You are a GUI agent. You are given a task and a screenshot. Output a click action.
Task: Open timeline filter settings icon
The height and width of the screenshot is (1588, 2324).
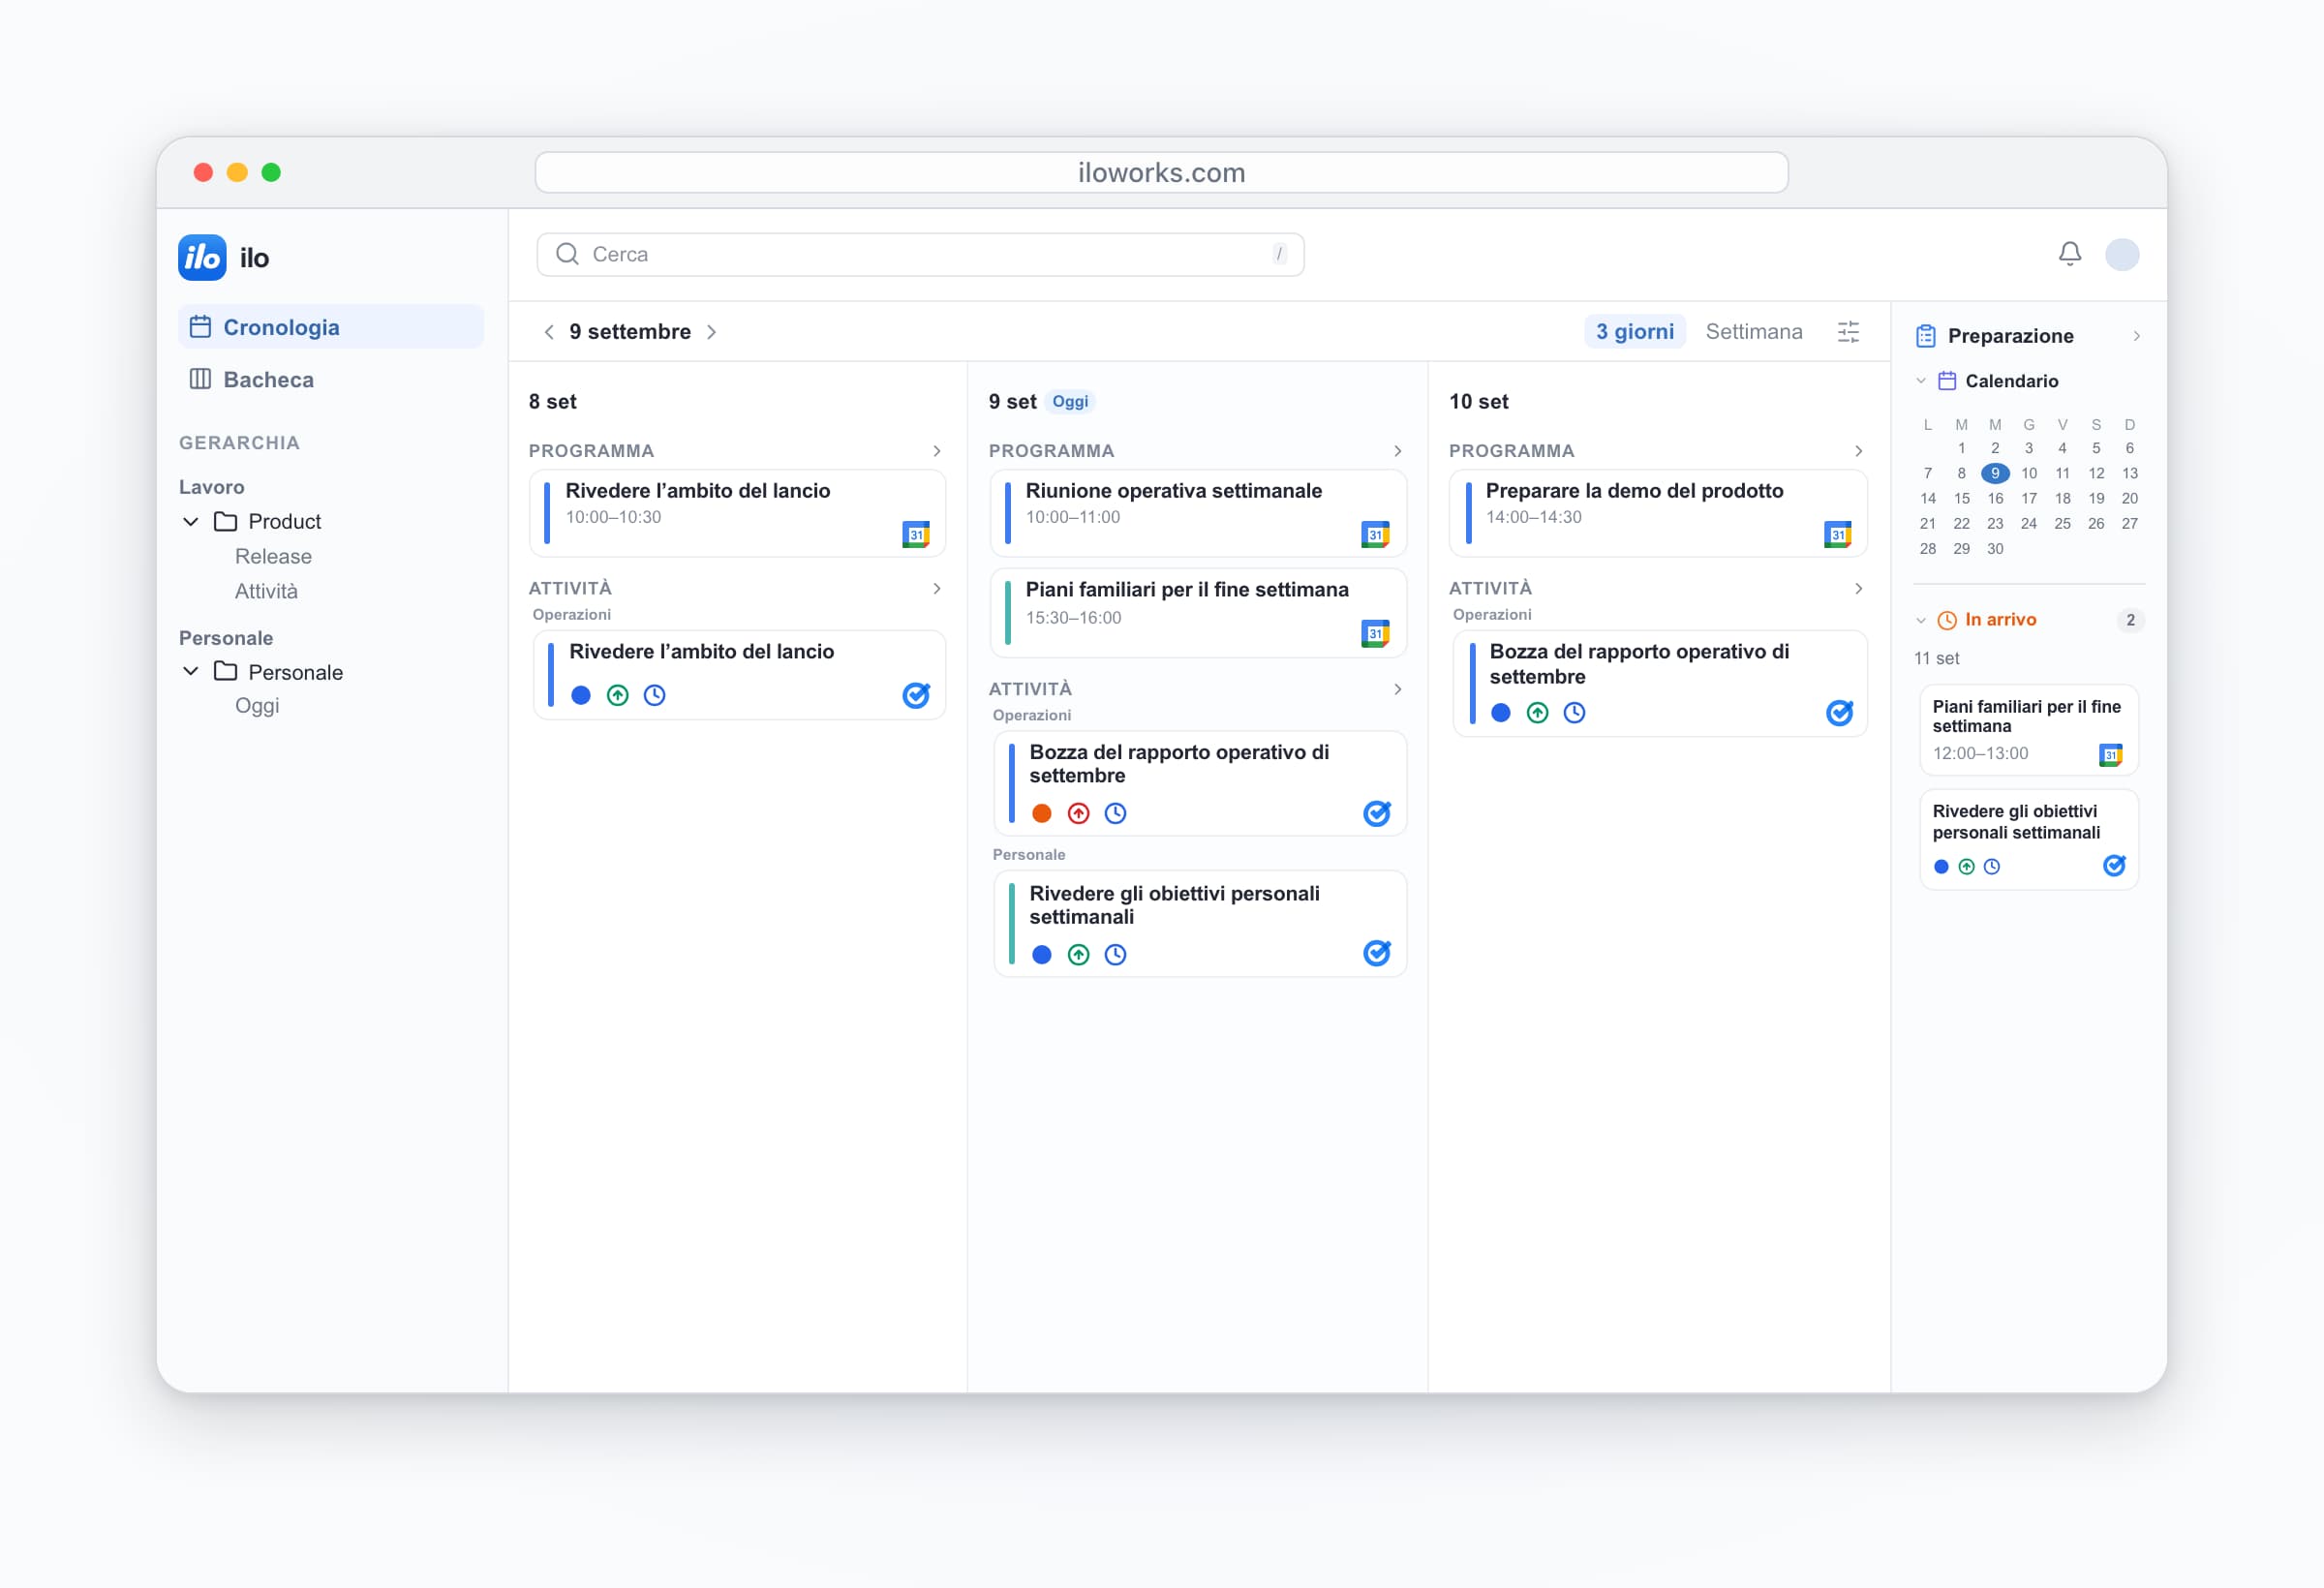coord(1848,332)
